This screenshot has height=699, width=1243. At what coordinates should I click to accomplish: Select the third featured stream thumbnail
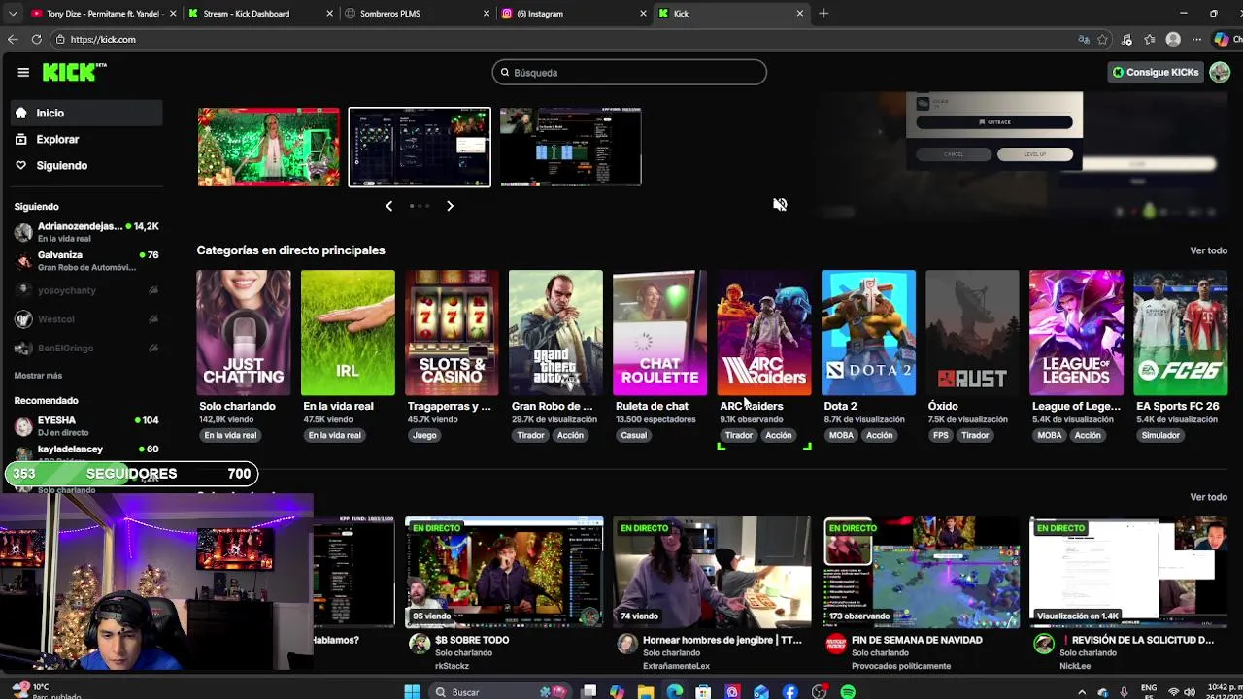tap(571, 147)
